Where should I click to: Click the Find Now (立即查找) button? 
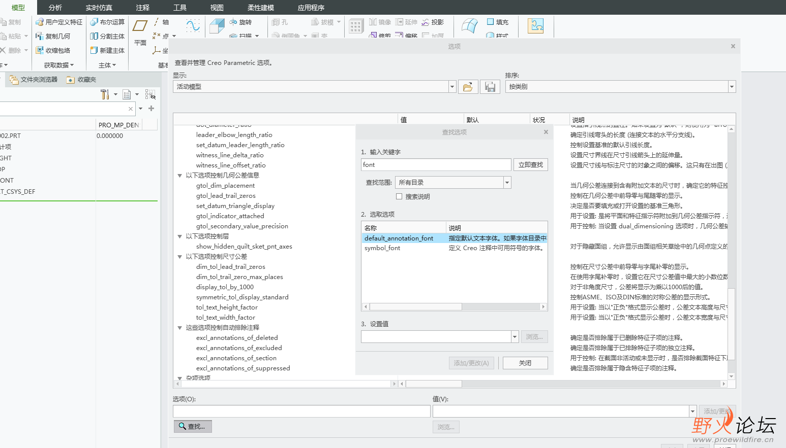530,165
